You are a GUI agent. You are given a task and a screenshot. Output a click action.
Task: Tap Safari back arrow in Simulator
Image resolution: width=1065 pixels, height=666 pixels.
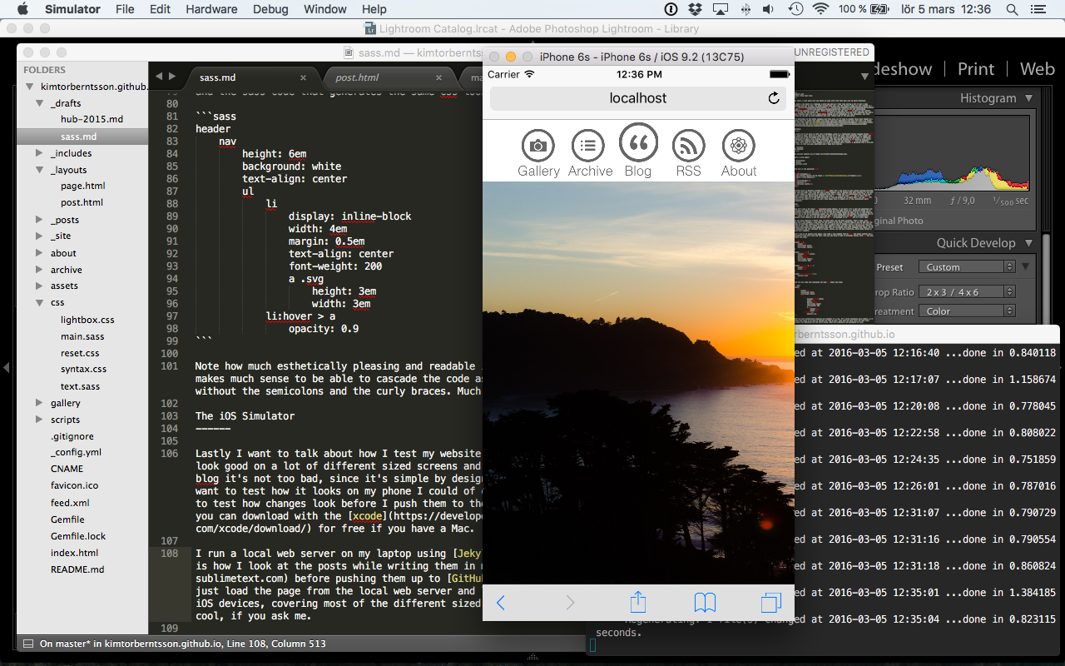coord(501,602)
